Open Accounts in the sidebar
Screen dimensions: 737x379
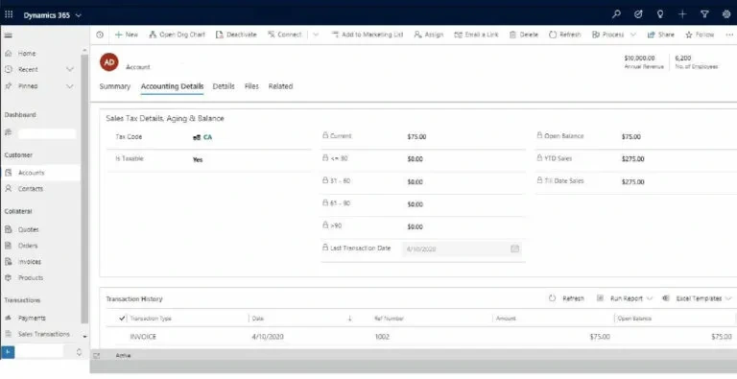point(31,173)
